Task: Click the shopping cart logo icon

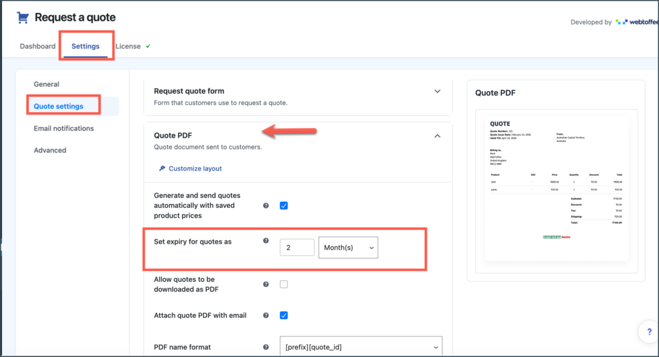Action: (23, 17)
